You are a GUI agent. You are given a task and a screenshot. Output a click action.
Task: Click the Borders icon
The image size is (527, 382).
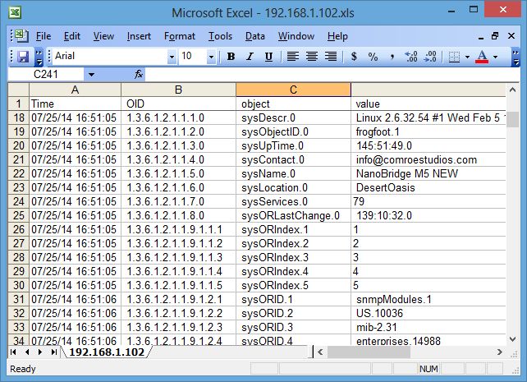(454, 57)
